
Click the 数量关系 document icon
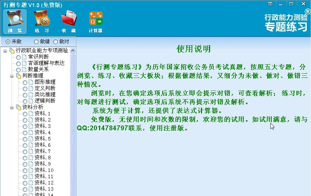[24, 70]
